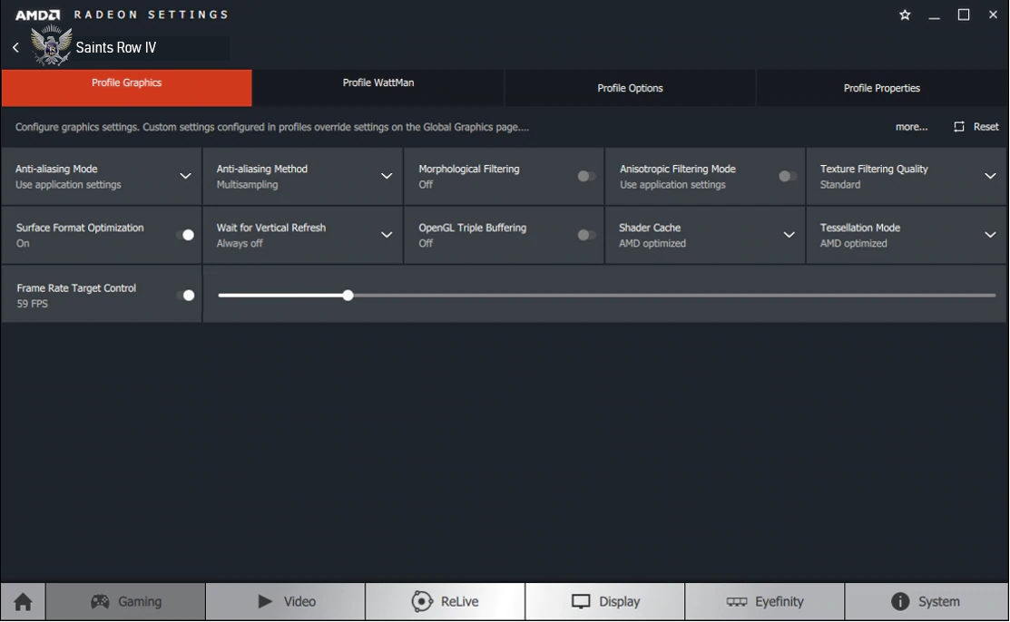Click the frame rate slider handle
This screenshot has width=1010, height=622.
point(348,295)
